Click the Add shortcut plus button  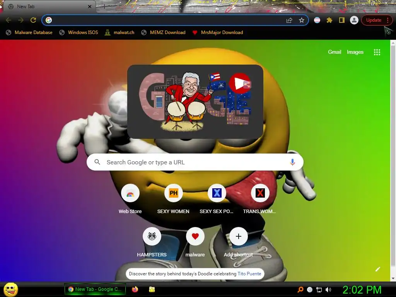(x=238, y=236)
